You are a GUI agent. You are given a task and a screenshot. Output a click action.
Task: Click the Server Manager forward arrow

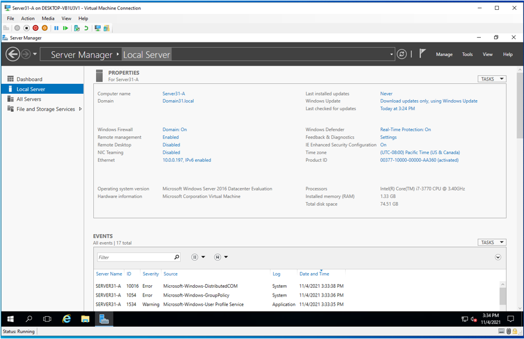click(x=26, y=54)
